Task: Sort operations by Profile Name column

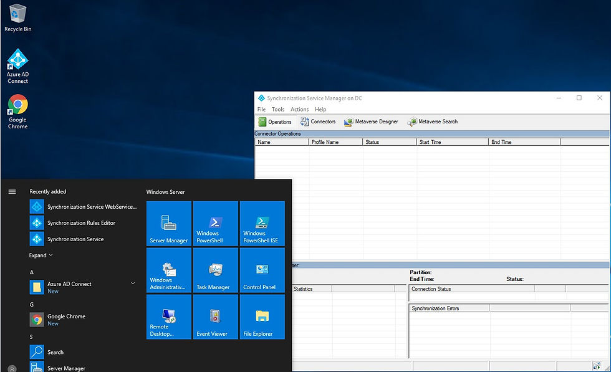Action: point(335,142)
